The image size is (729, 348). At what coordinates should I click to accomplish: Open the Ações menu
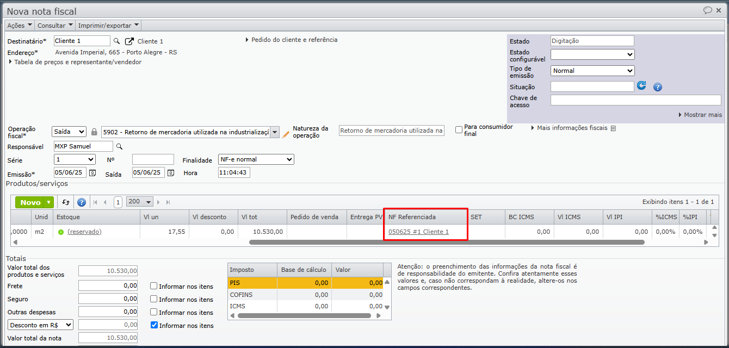[x=20, y=26]
